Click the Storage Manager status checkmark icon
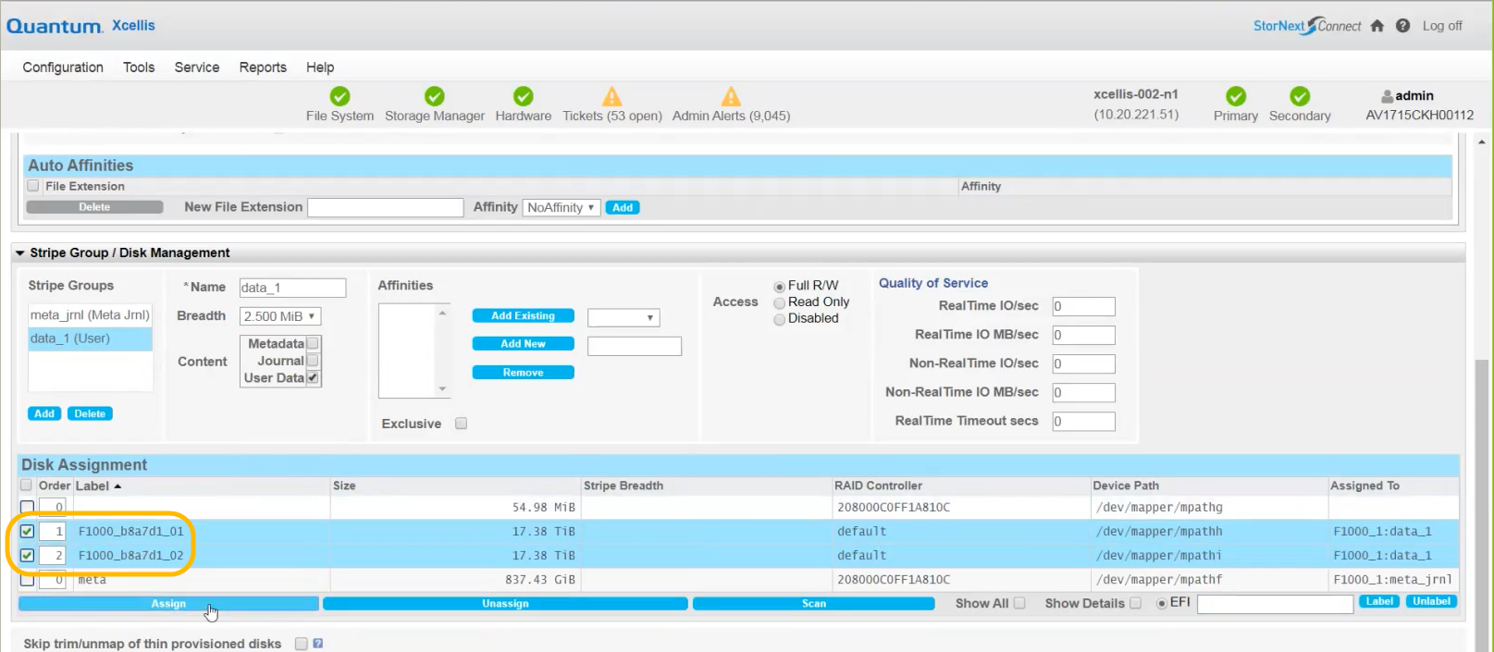Image resolution: width=1494 pixels, height=652 pixels. 435,96
